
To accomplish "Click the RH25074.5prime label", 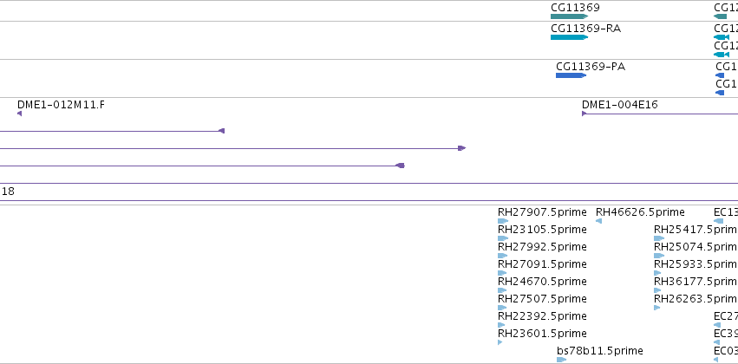I will pos(696,247).
